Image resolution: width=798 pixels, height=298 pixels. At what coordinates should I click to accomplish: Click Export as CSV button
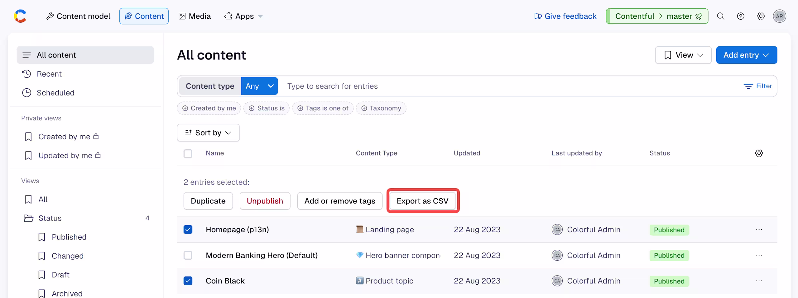pos(423,201)
